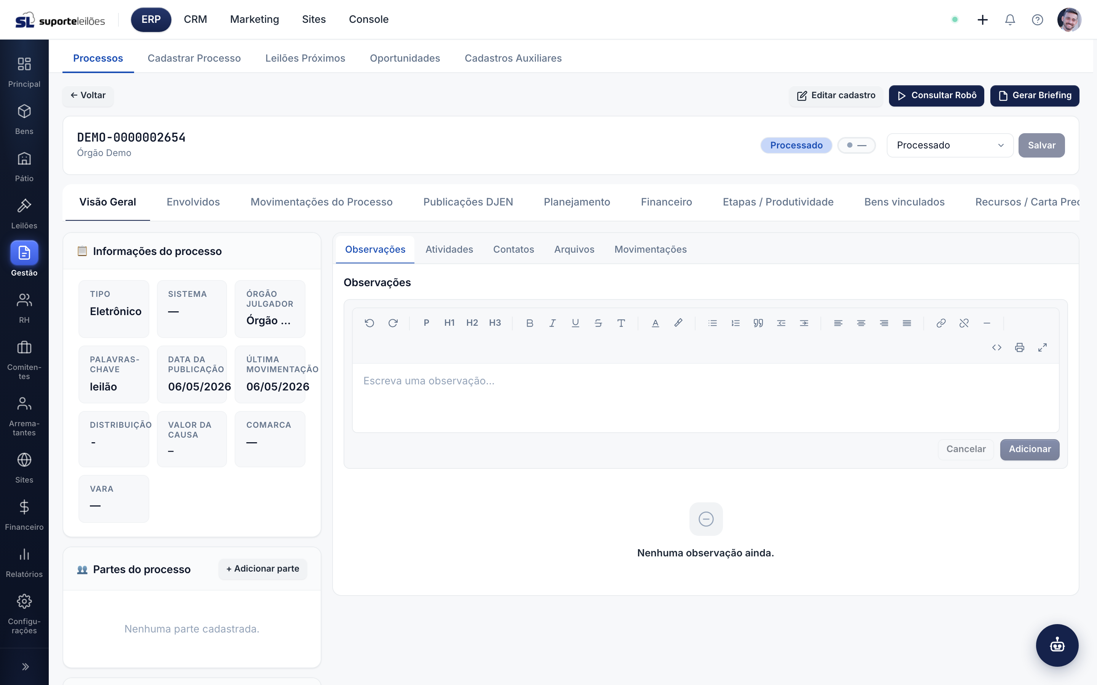Open help with the question mark icon
1097x685 pixels.
click(1038, 20)
